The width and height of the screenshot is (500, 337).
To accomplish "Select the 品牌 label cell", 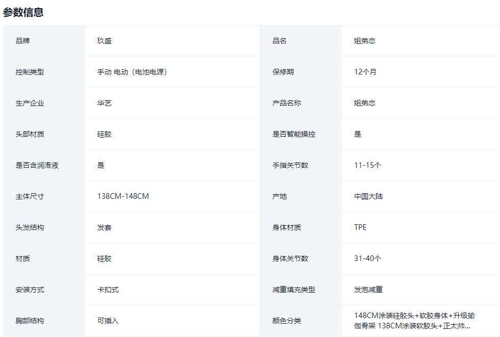I will click(x=23, y=41).
